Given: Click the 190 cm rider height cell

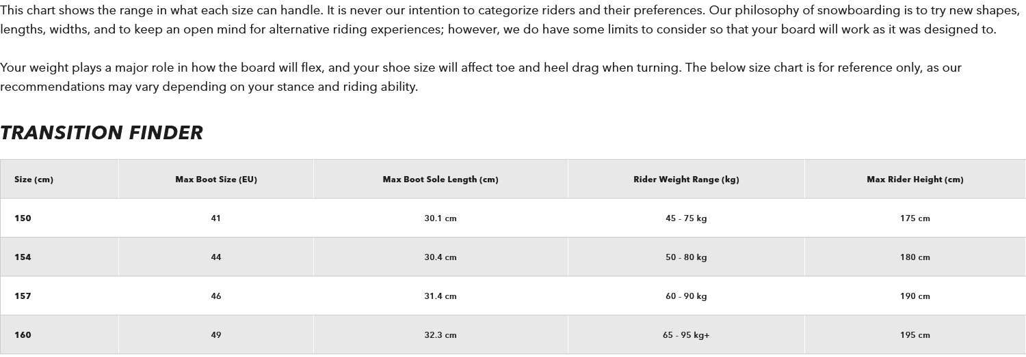Looking at the screenshot, I should tap(915, 296).
